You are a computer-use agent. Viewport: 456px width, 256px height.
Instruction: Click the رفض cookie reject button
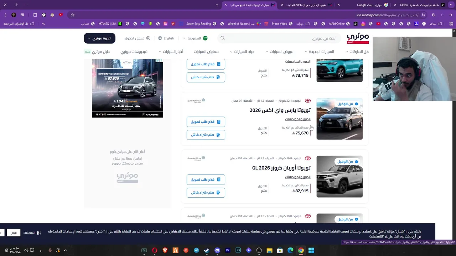coord(14,233)
